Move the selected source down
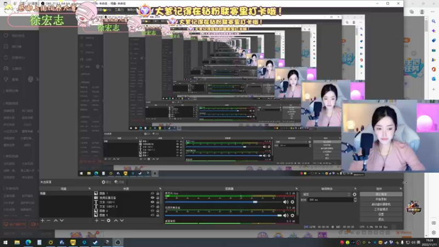Viewport: 439px width, 247px height. tap(122, 221)
